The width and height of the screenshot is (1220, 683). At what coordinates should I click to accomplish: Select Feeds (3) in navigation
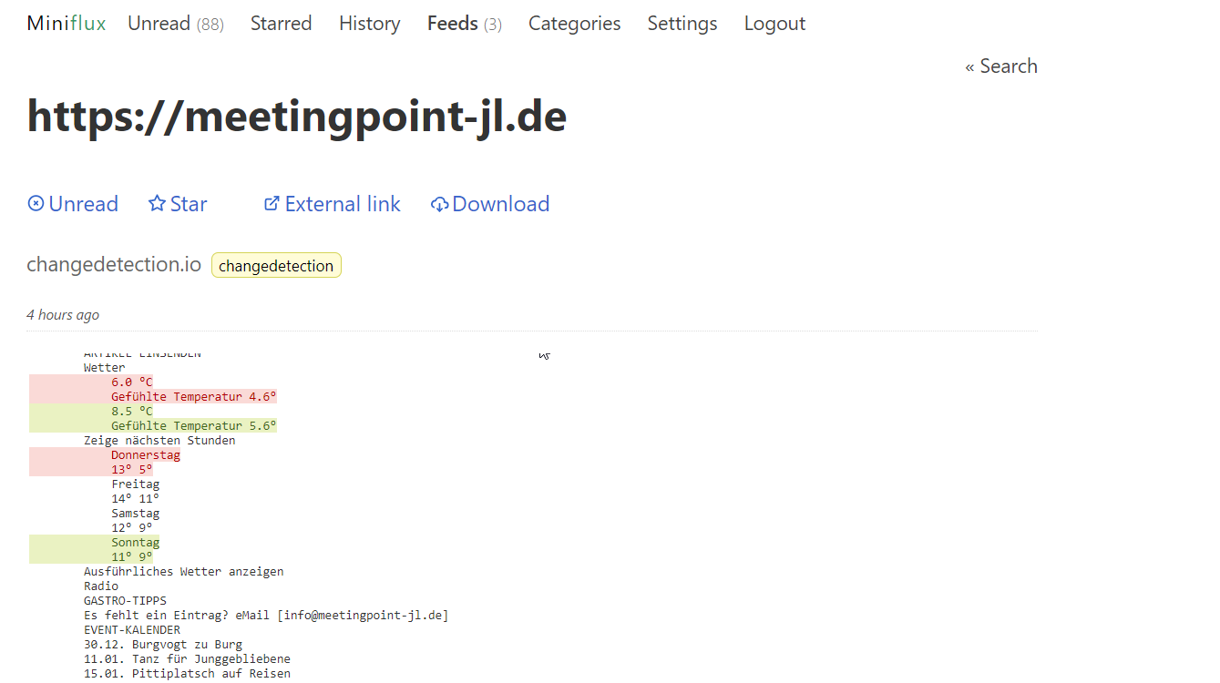465,24
